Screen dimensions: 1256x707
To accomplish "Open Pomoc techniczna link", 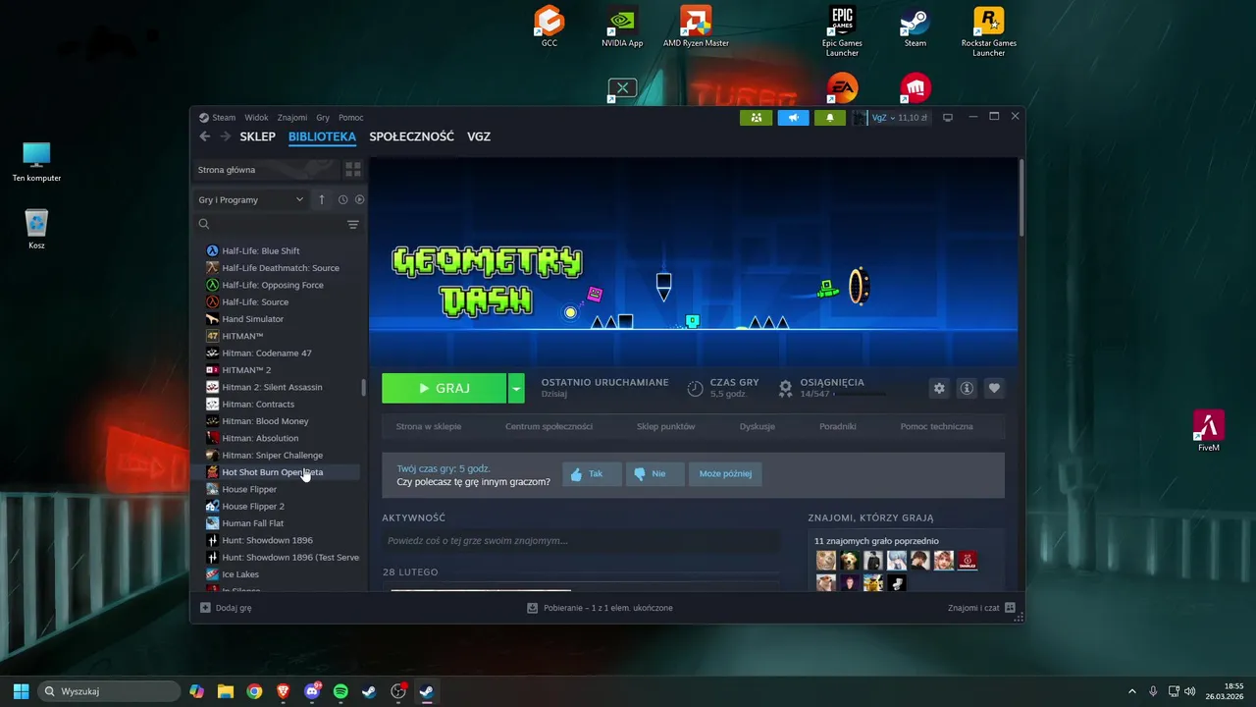I will tap(936, 426).
